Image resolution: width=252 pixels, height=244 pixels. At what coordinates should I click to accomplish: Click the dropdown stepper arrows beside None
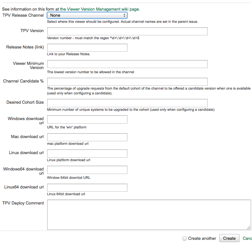click(124, 15)
